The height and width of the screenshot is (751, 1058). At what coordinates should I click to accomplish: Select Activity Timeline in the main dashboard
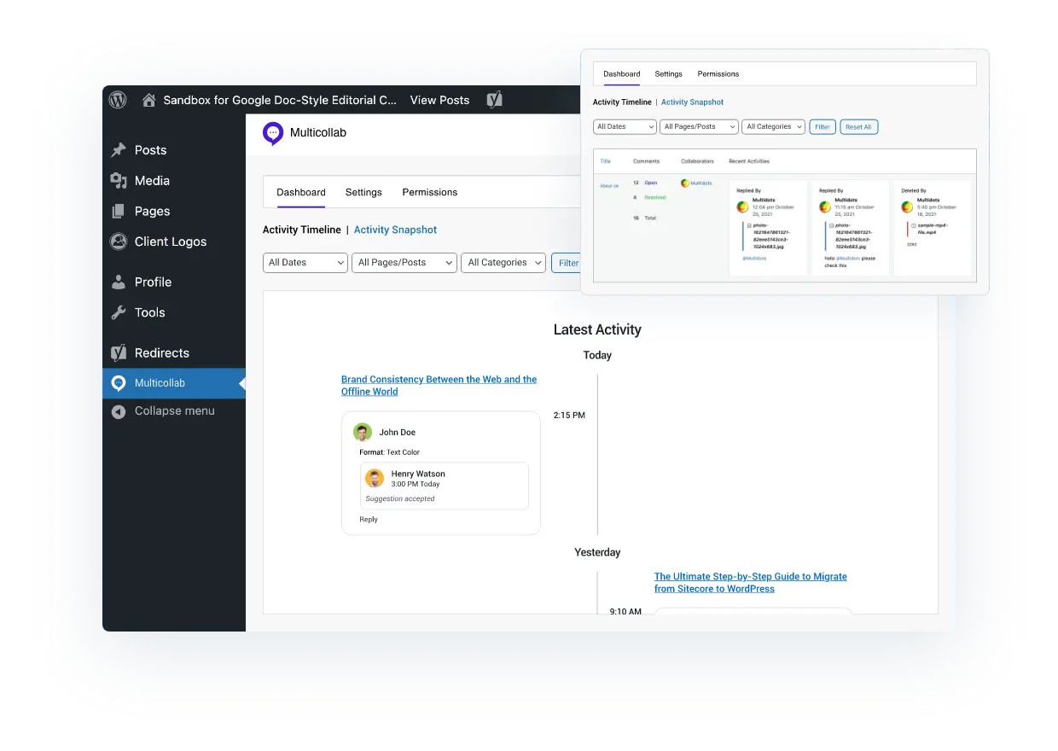click(x=302, y=230)
